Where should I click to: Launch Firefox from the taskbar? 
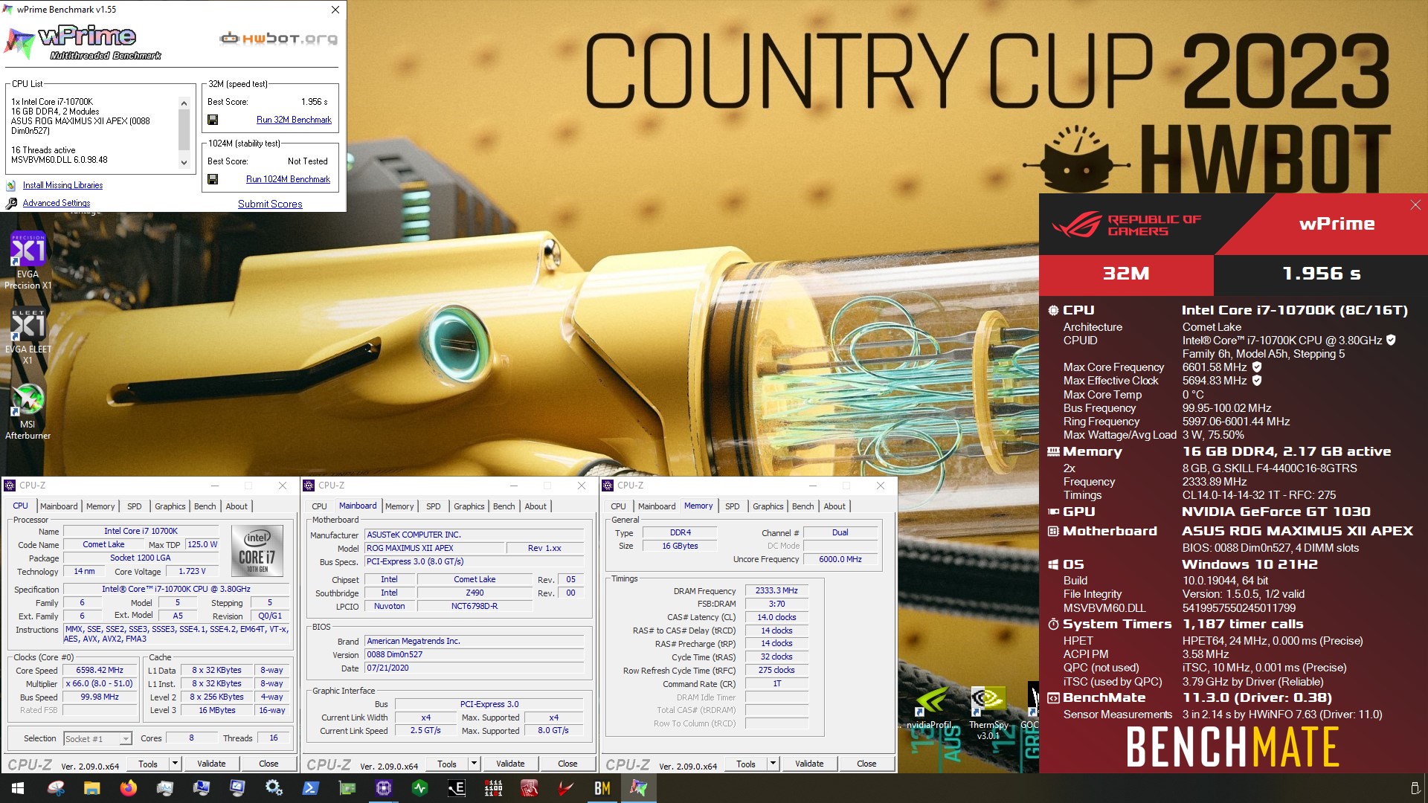[129, 788]
